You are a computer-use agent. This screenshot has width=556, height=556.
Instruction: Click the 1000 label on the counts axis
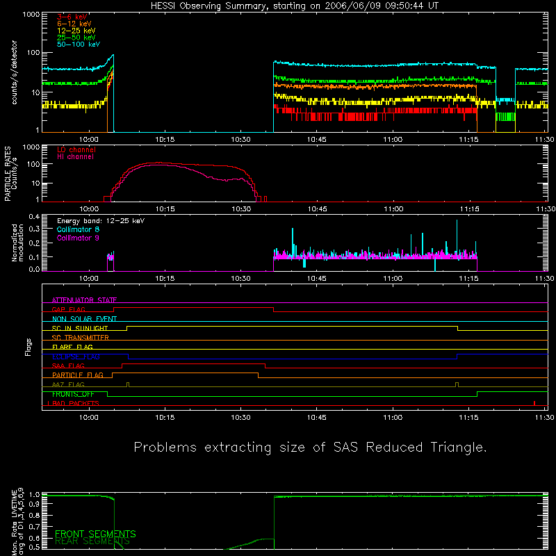pos(31,15)
